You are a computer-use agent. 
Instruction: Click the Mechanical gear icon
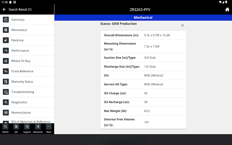click(x=6, y=30)
